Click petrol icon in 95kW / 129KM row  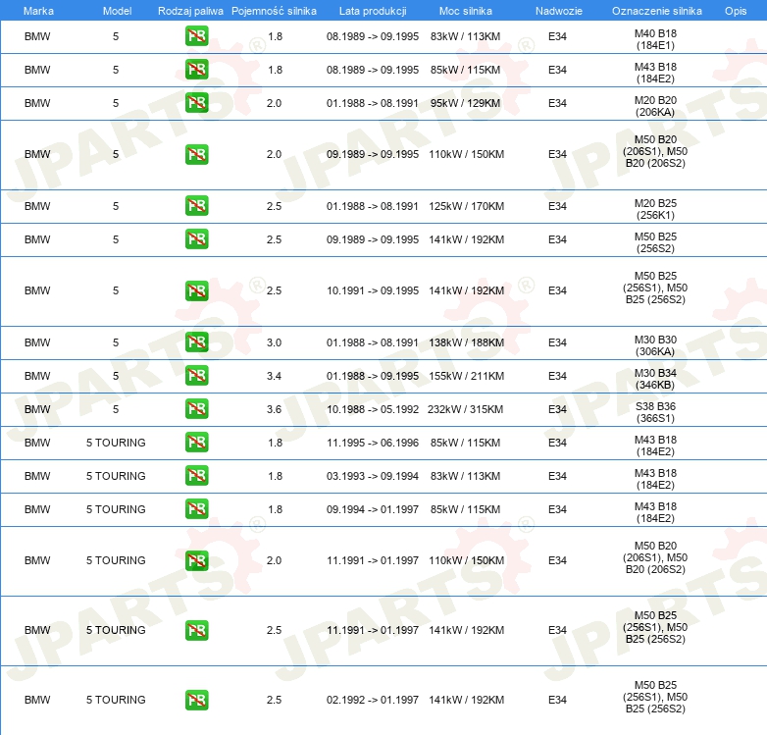[196, 103]
